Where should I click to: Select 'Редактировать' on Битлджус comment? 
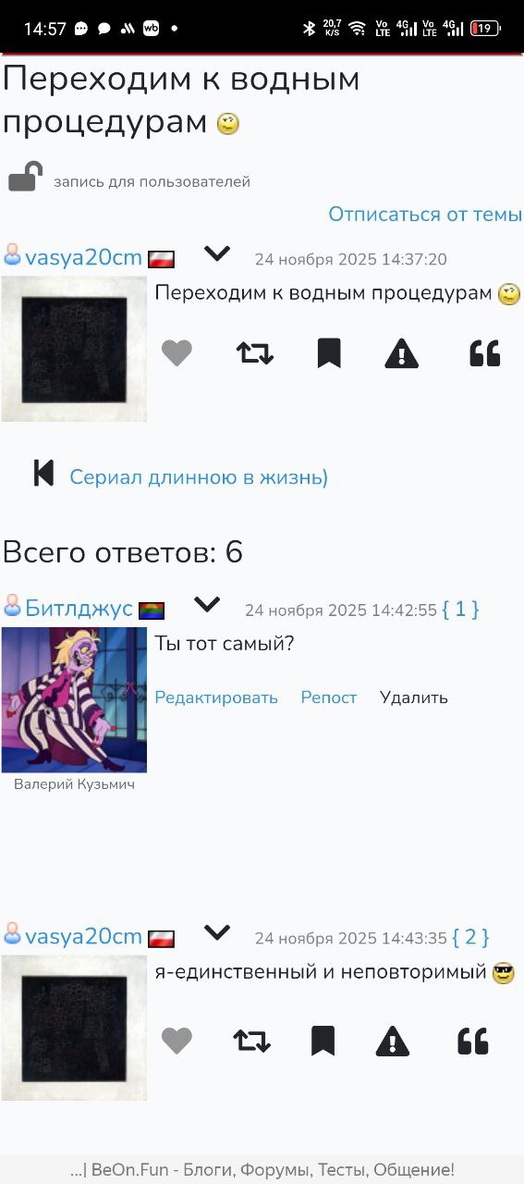pyautogui.click(x=216, y=697)
